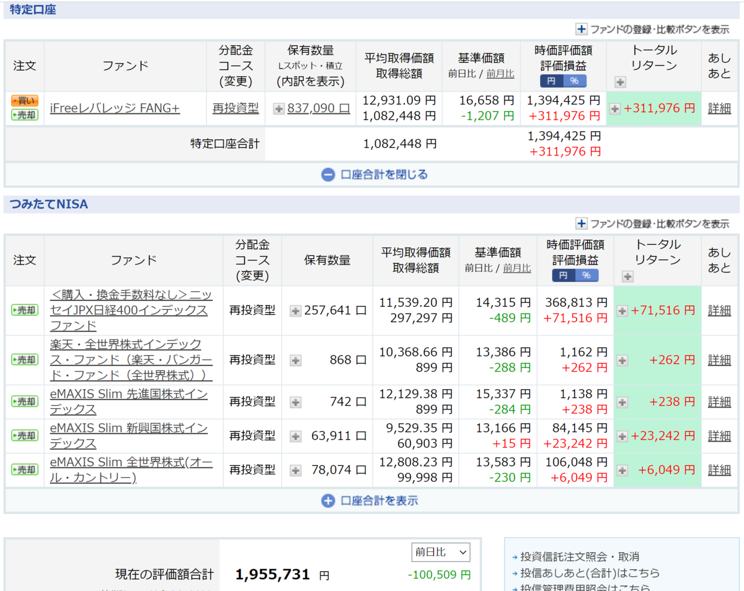Expand plus icon beside 63,911 口
Screen dimensions: 744x591
click(x=296, y=436)
